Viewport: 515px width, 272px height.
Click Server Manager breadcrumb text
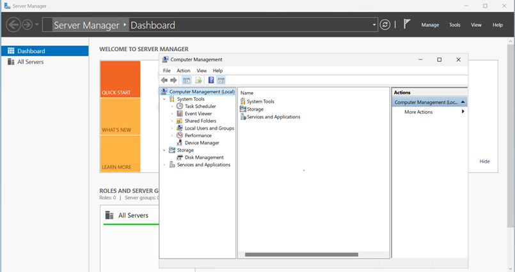click(x=86, y=26)
